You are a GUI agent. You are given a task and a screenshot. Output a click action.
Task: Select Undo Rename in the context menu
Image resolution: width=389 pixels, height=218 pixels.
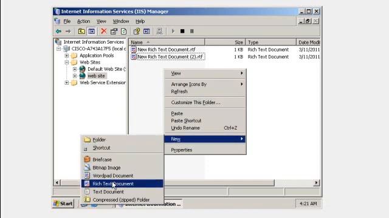[x=205, y=128]
